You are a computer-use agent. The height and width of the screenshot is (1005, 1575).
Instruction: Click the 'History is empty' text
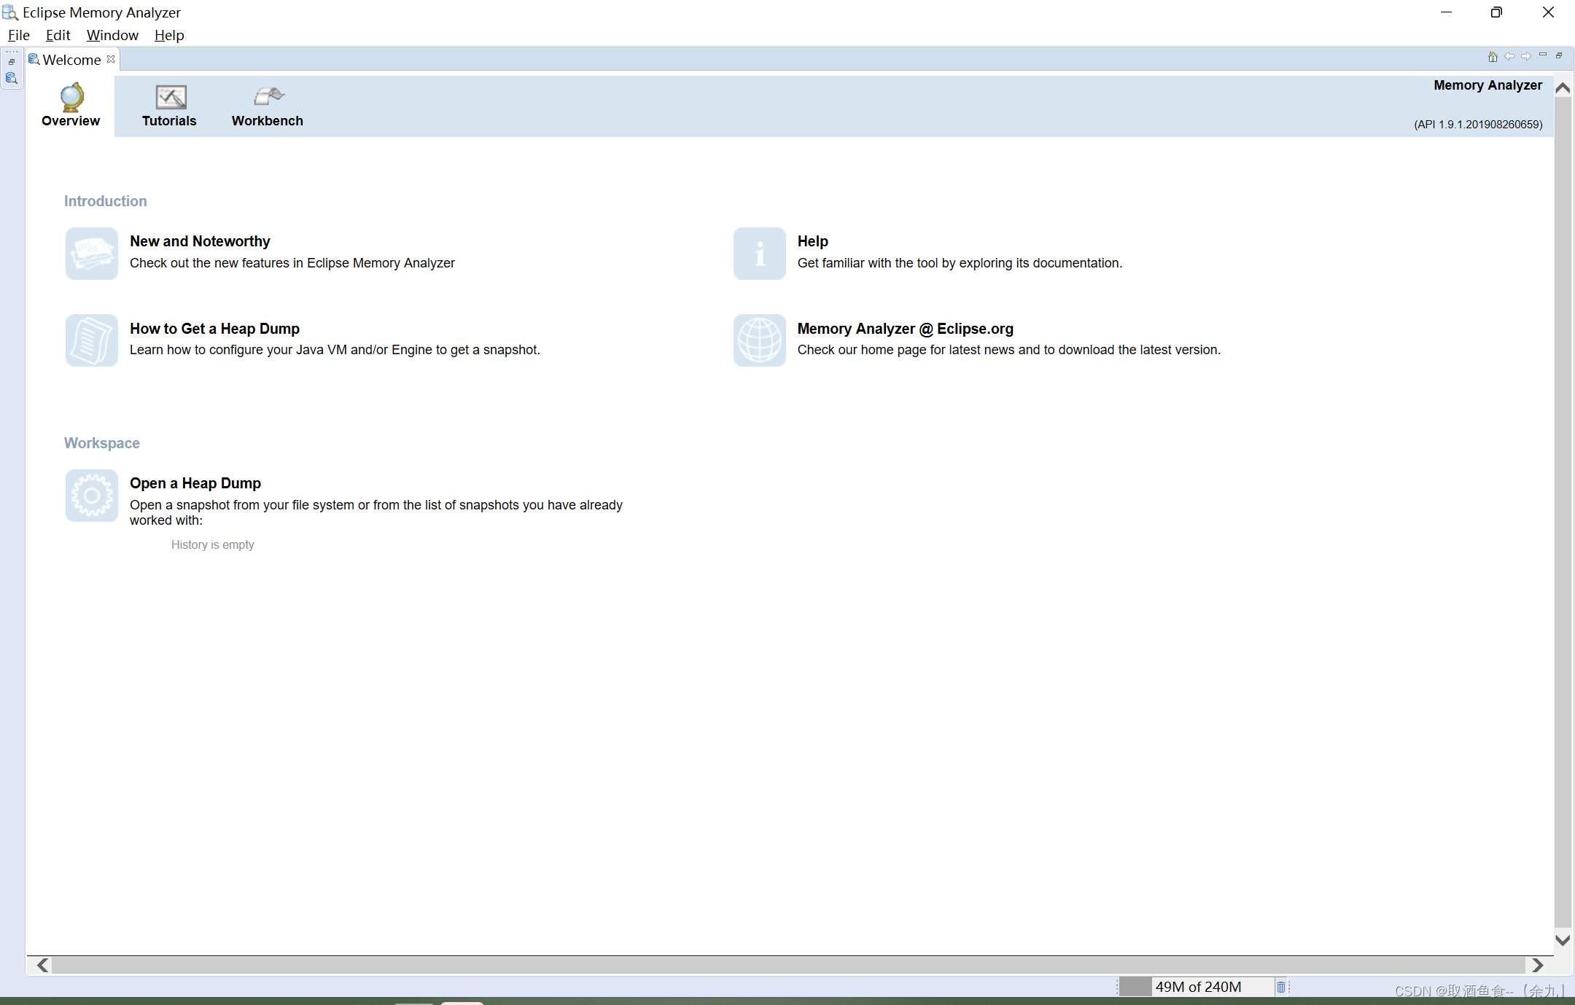pos(212,544)
